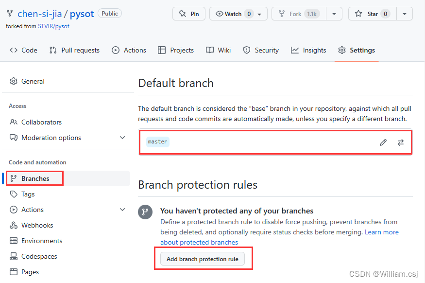
Task: Open the Security tab
Action: pyautogui.click(x=261, y=50)
